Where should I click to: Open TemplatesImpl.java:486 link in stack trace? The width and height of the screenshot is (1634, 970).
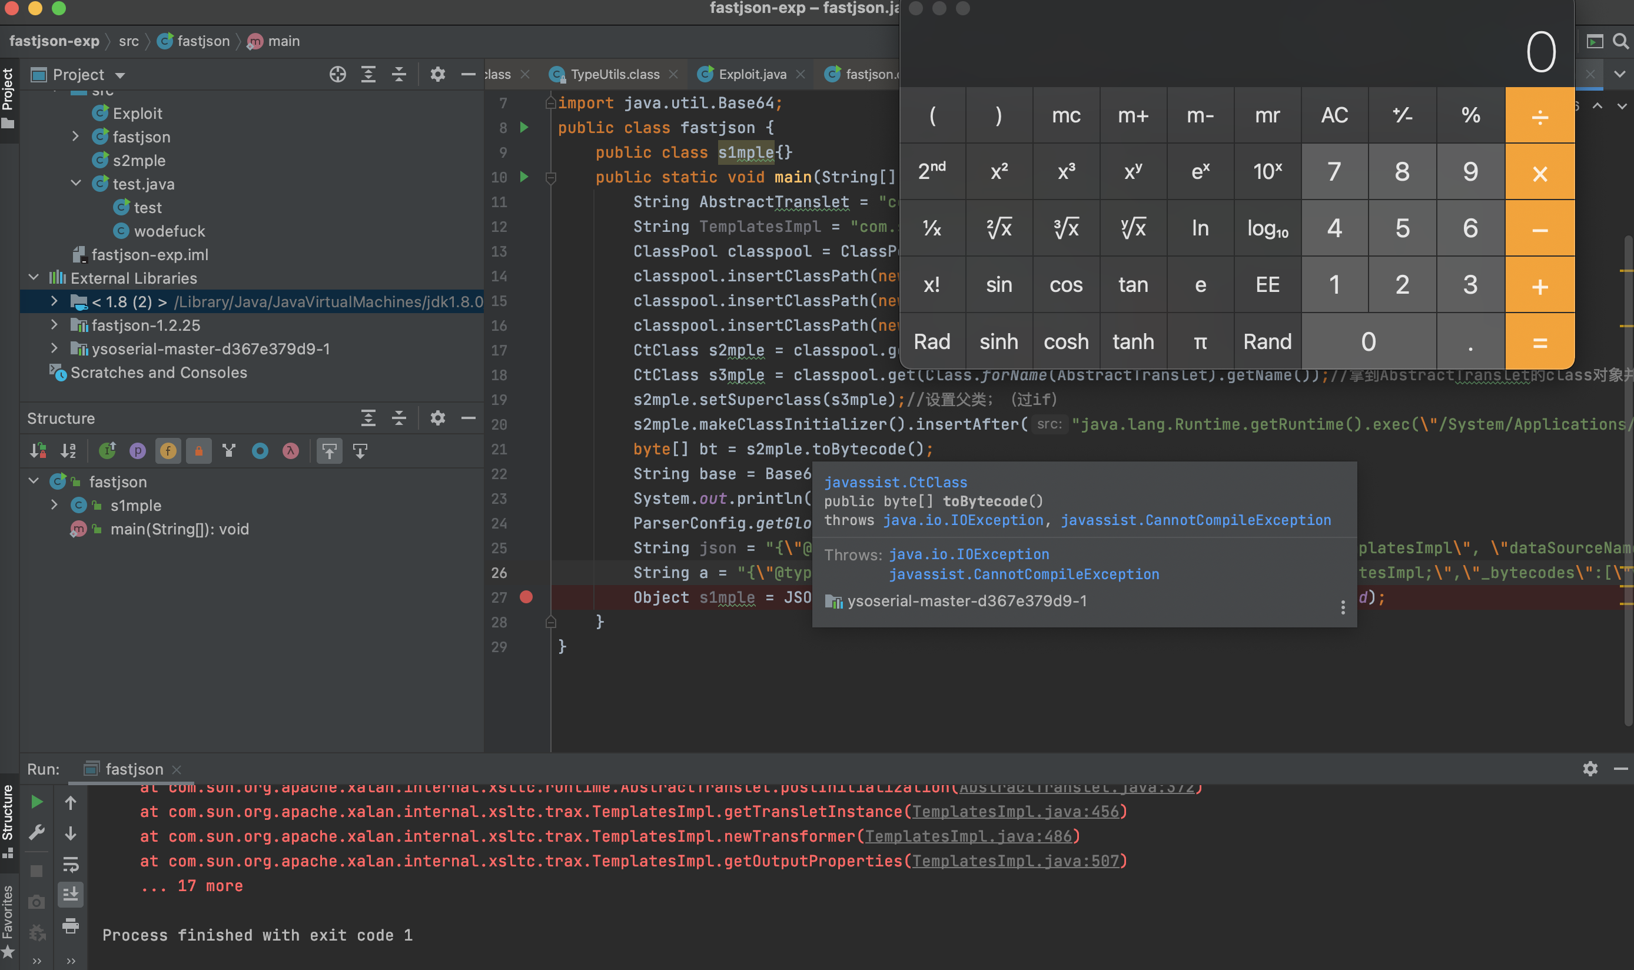click(x=968, y=836)
